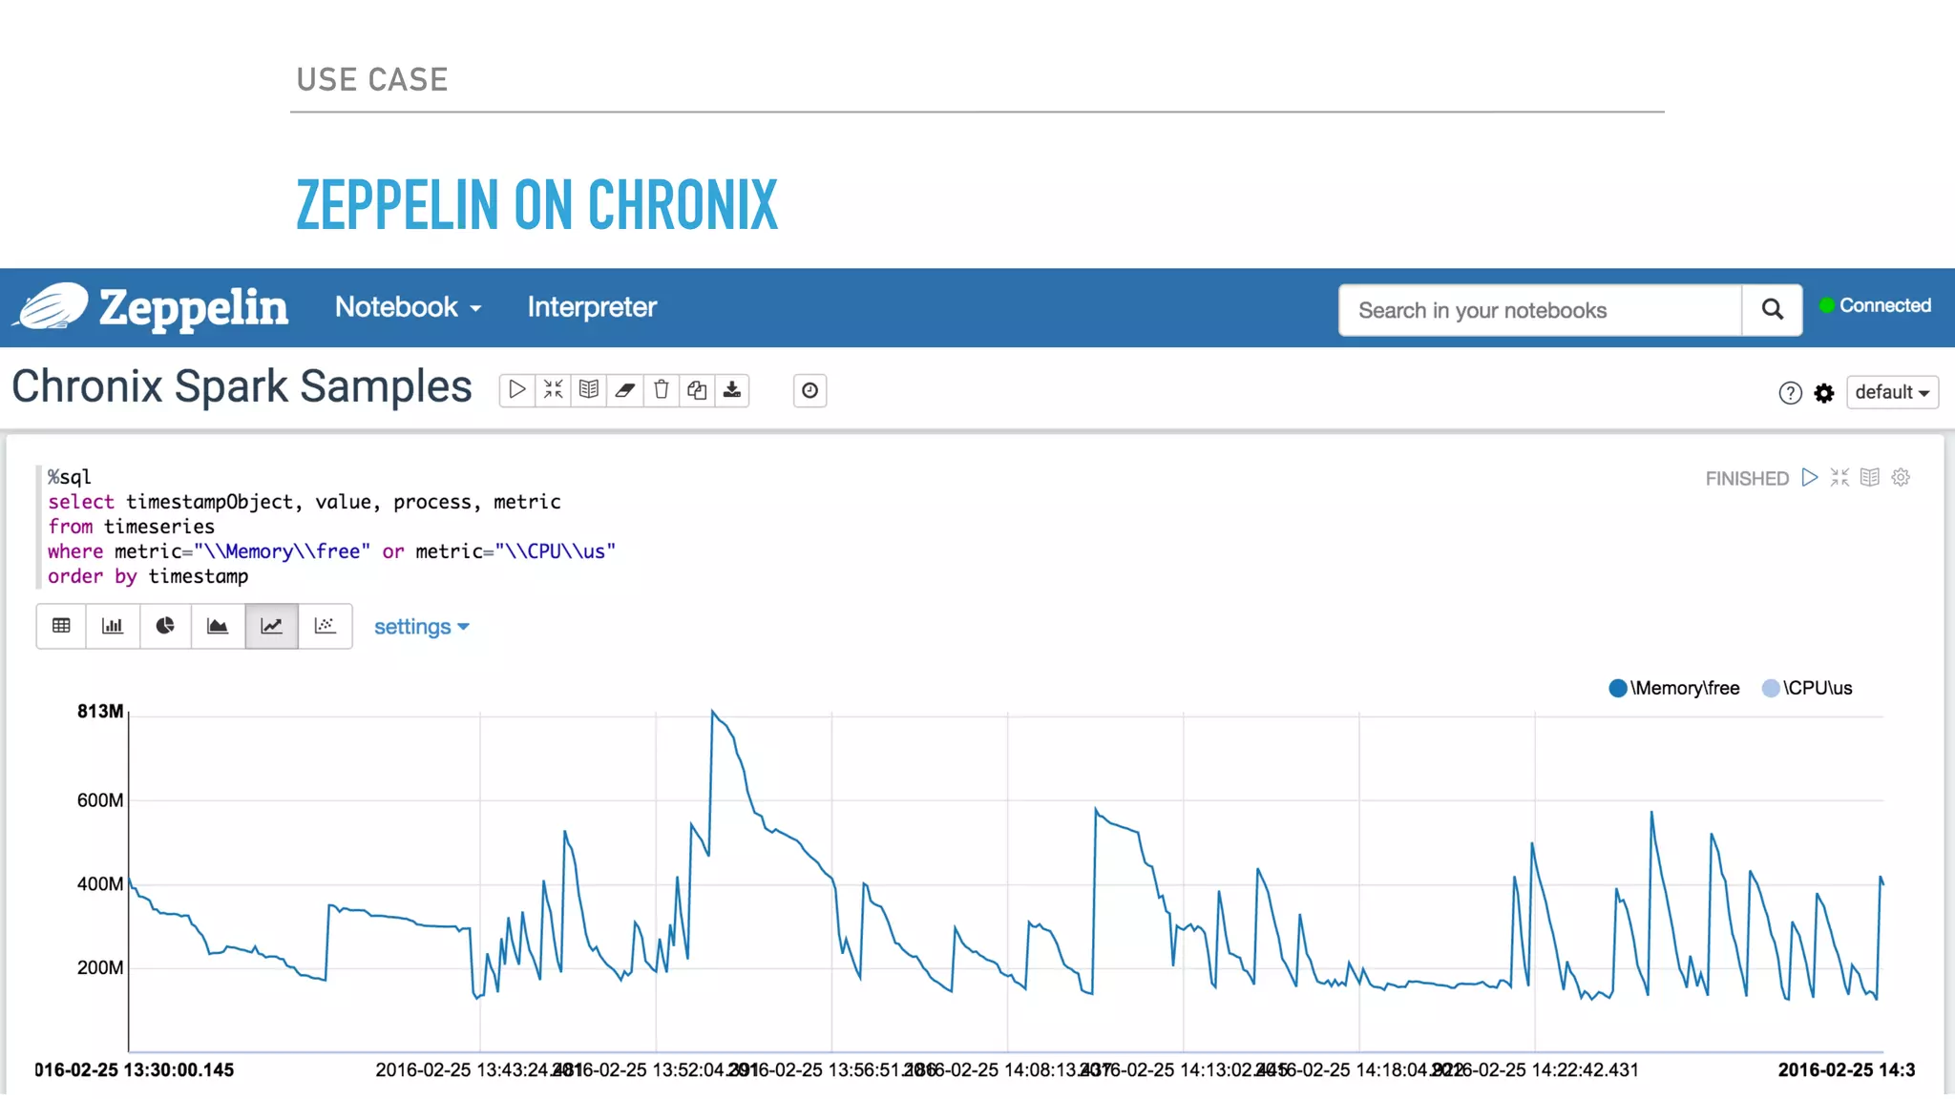Open the cron scheduler clock icon

pos(809,390)
